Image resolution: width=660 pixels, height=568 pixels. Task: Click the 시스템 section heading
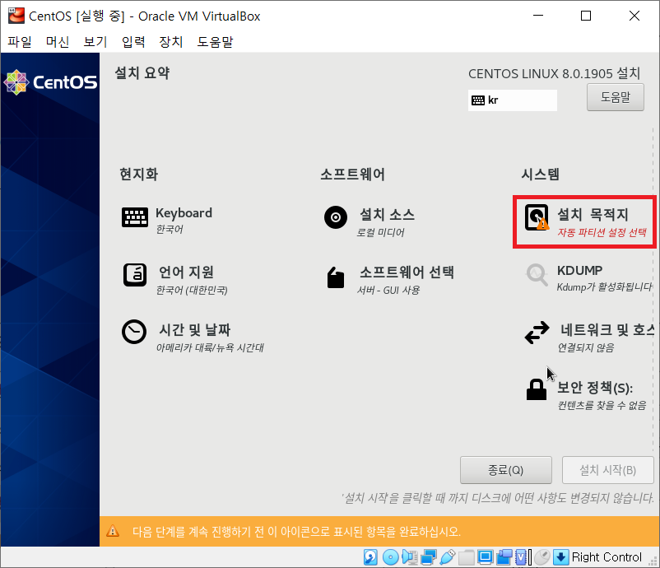pyautogui.click(x=541, y=174)
